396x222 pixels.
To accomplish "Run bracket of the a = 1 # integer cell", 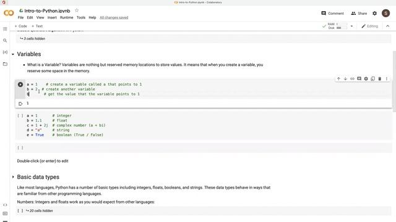I will click(20, 116).
